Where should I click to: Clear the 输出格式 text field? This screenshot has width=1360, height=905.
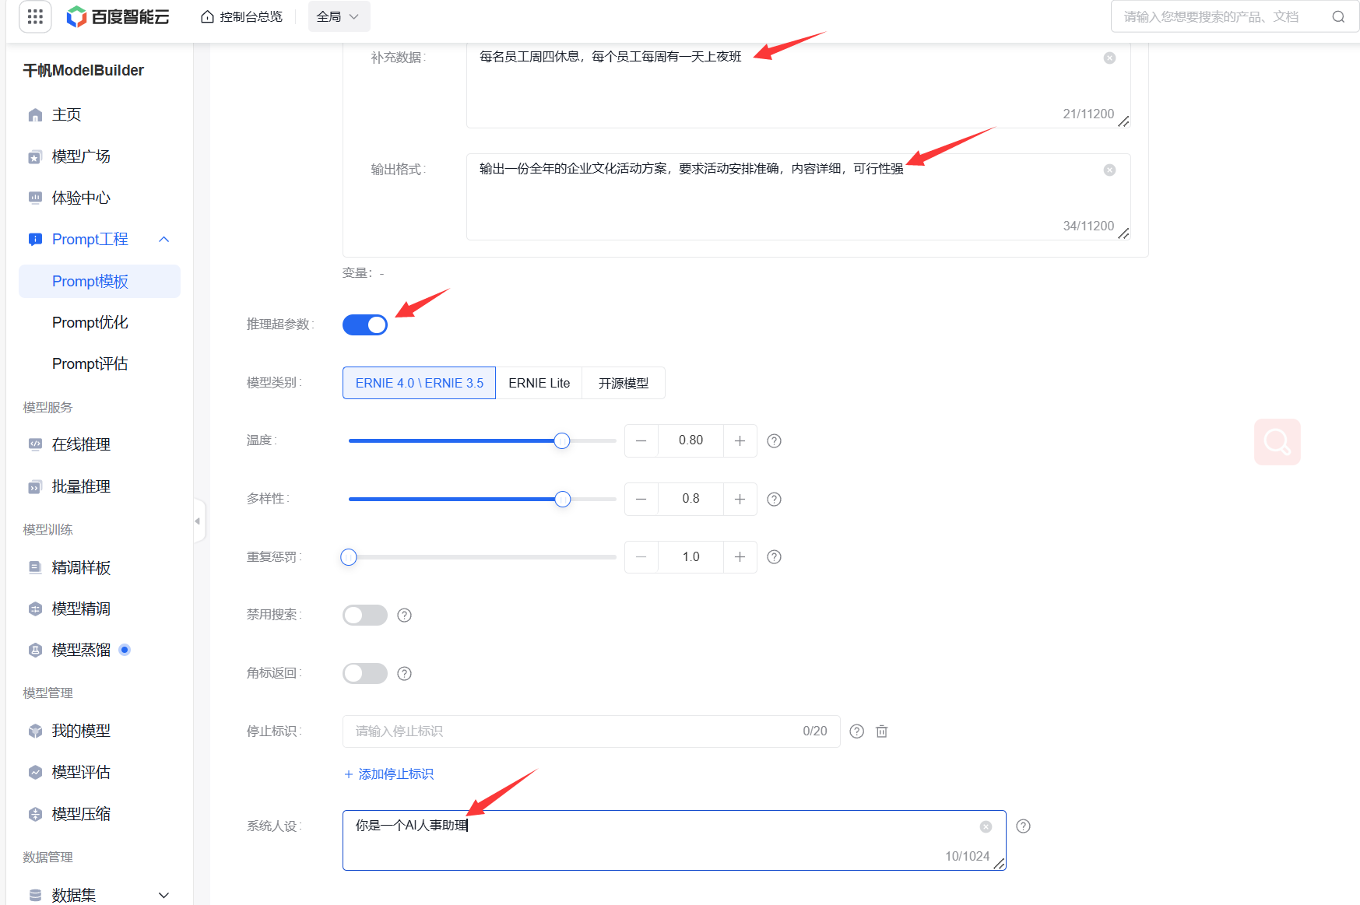(1110, 170)
